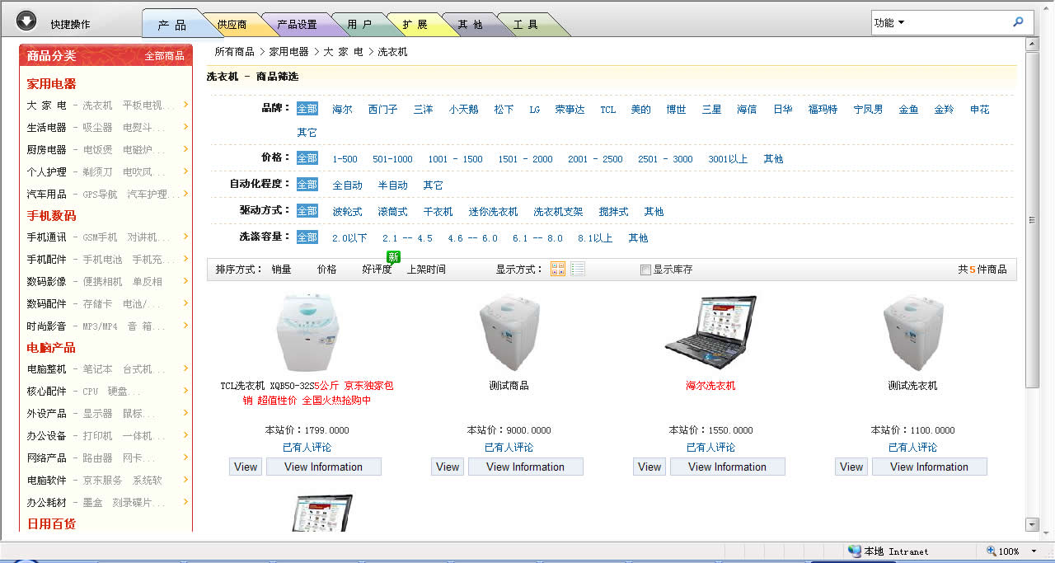Click the Intranet zone globe icon
This screenshot has width=1055, height=563.
[855, 551]
